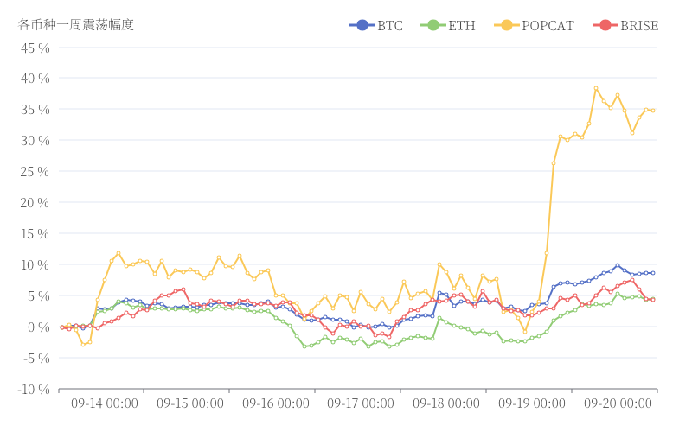Click the POPCAT legend text label
This screenshot has height=432, width=692.
point(548,26)
